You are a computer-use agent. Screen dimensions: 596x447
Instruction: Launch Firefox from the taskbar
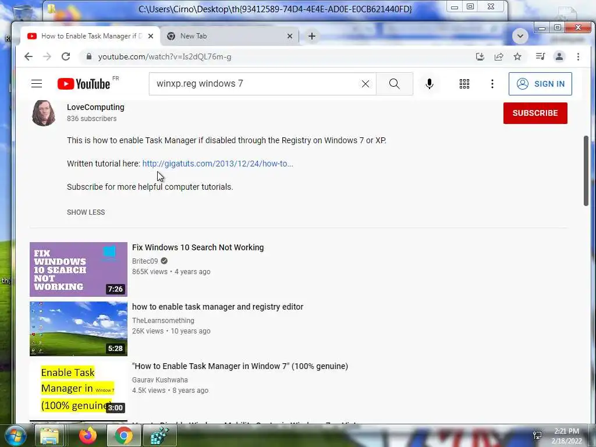coord(88,435)
